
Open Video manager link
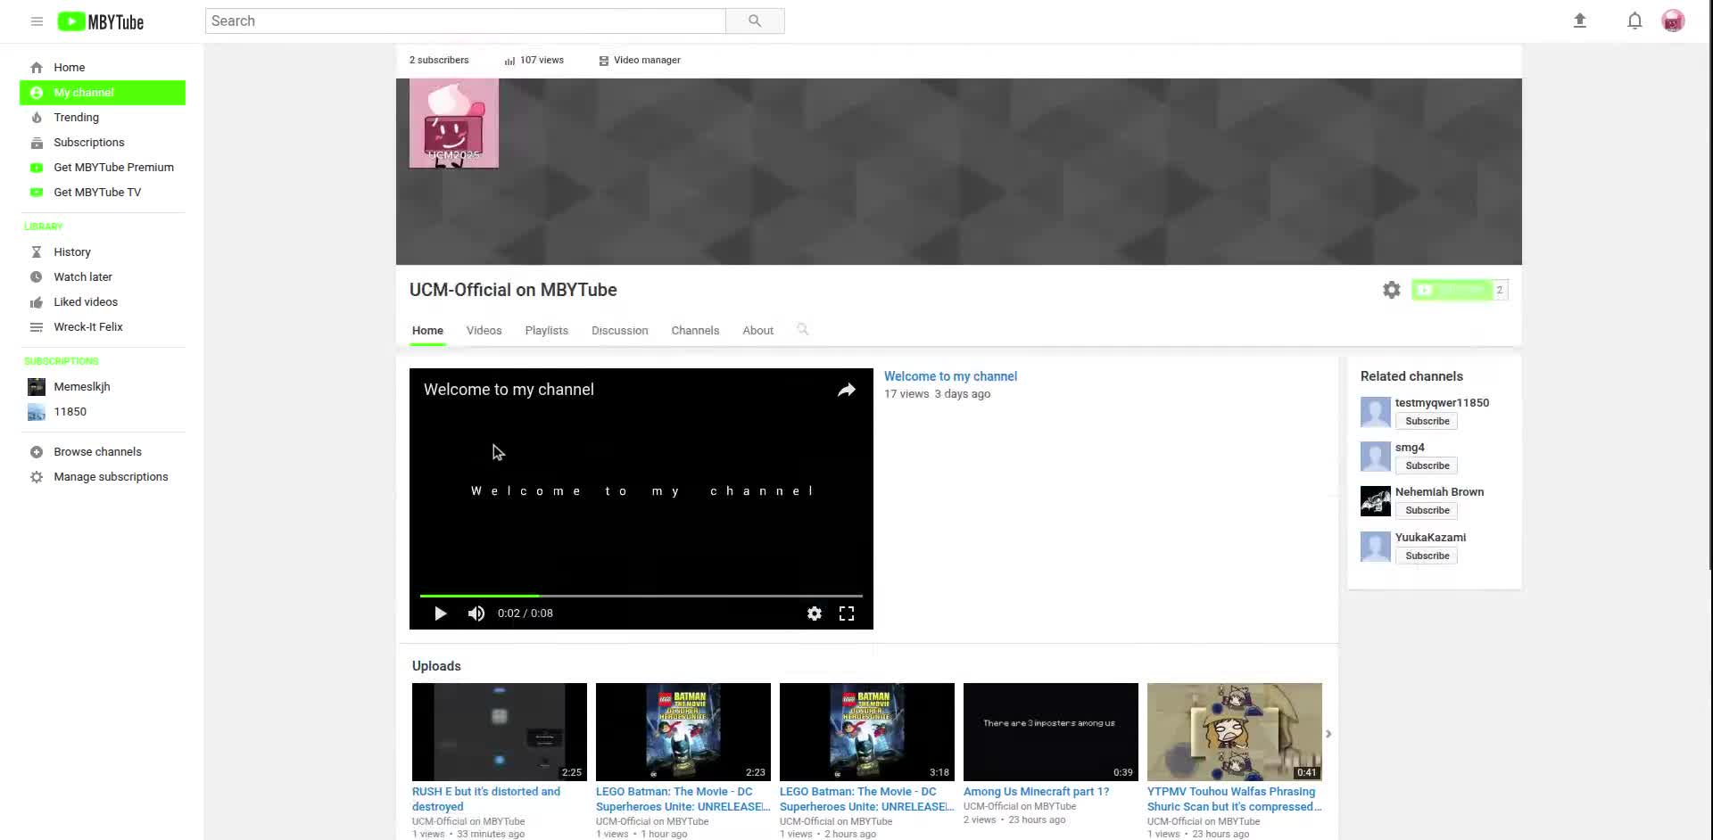646,61
